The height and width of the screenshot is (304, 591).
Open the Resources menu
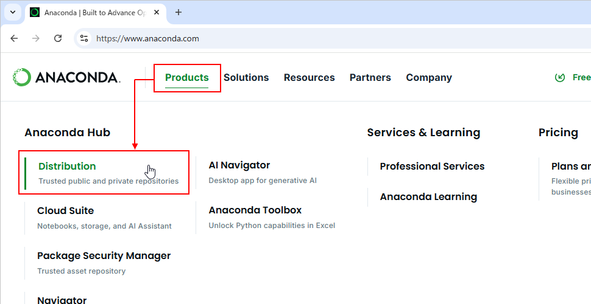pyautogui.click(x=309, y=77)
